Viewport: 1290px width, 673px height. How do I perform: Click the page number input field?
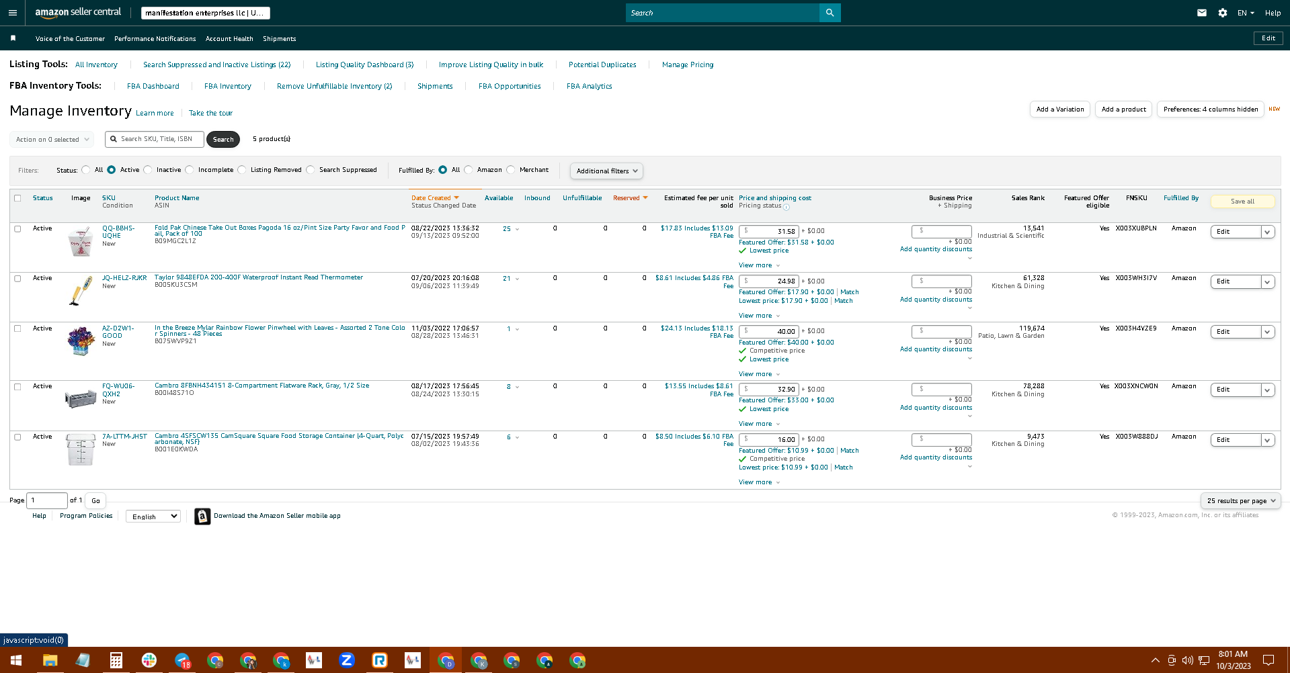click(47, 500)
